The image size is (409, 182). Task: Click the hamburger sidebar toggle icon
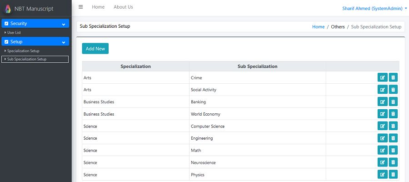click(81, 7)
